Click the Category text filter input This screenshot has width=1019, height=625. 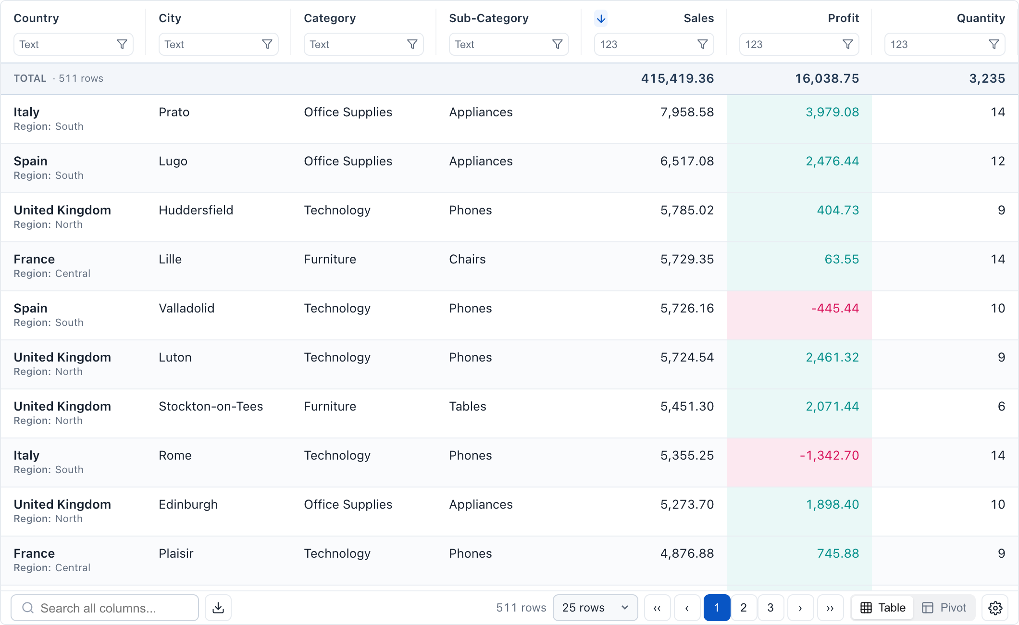363,44
